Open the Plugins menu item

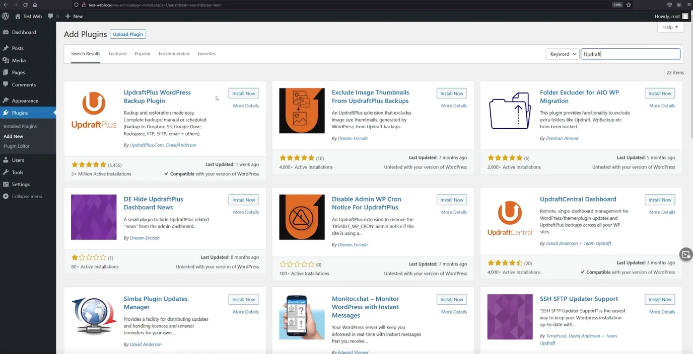(20, 113)
